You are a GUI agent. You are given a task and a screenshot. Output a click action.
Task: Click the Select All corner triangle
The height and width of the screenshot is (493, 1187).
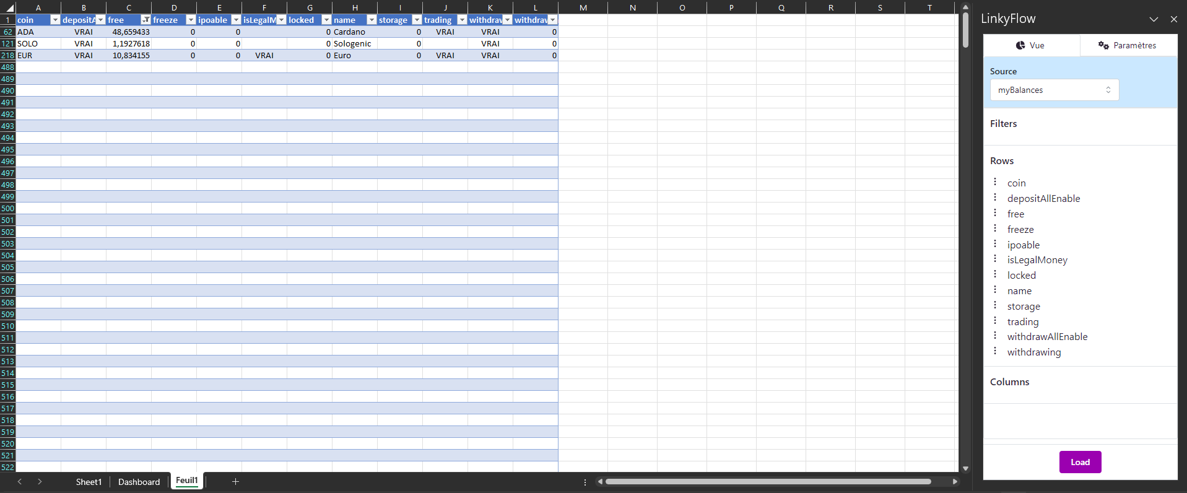pos(9,8)
